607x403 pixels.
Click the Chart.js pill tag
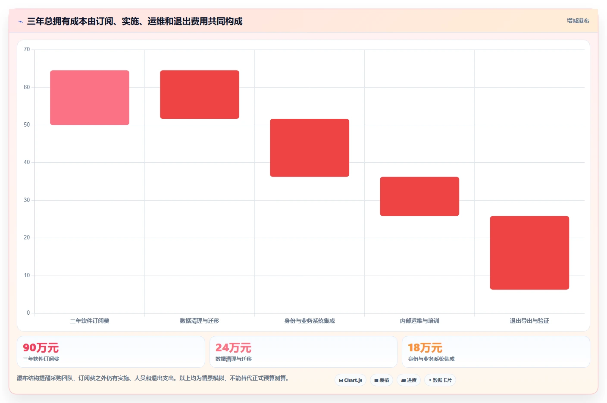350,380
